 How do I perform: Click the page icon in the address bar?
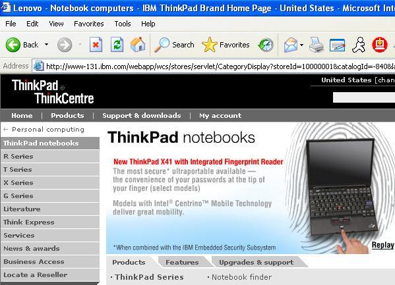(39, 66)
